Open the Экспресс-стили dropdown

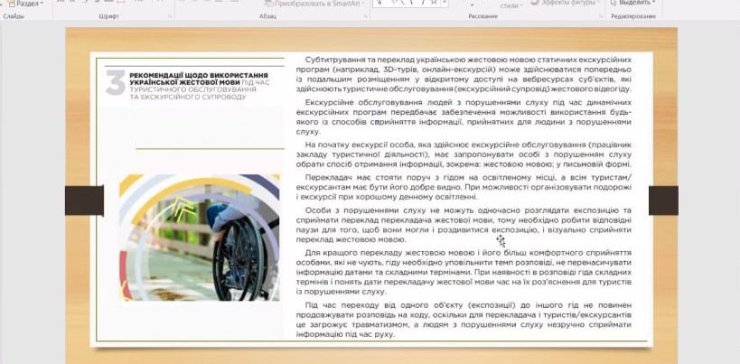point(511,5)
